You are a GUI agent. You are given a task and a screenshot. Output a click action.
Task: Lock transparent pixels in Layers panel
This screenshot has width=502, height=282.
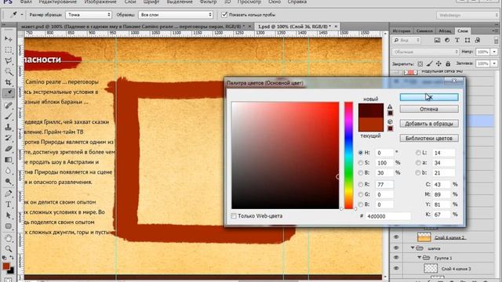coord(420,64)
